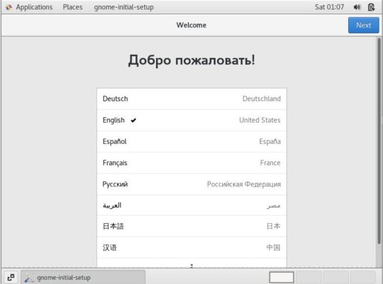The image size is (383, 284).
Task: Select the English language row
Action: (191, 120)
